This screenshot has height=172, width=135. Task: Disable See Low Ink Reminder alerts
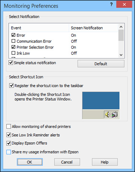pos(9,135)
